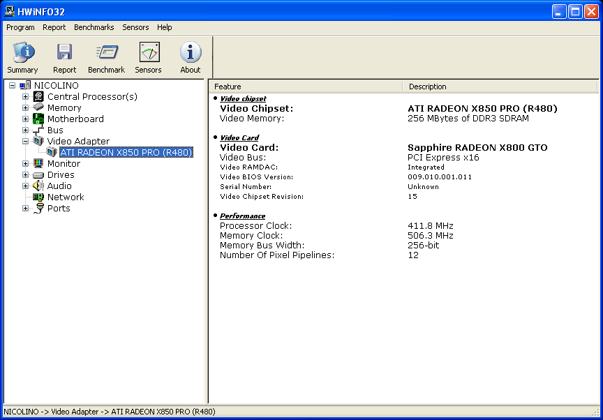Open the Report menu
This screenshot has height=420, width=603.
[x=54, y=27]
